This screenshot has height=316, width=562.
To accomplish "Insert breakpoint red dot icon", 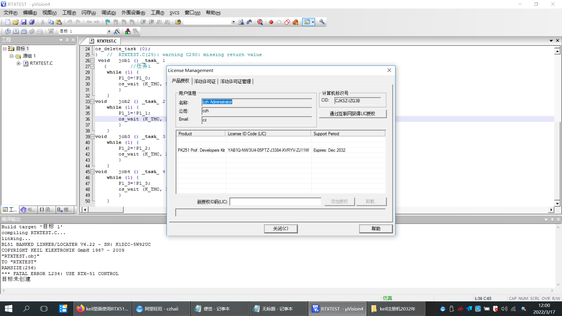I will tap(271, 22).
